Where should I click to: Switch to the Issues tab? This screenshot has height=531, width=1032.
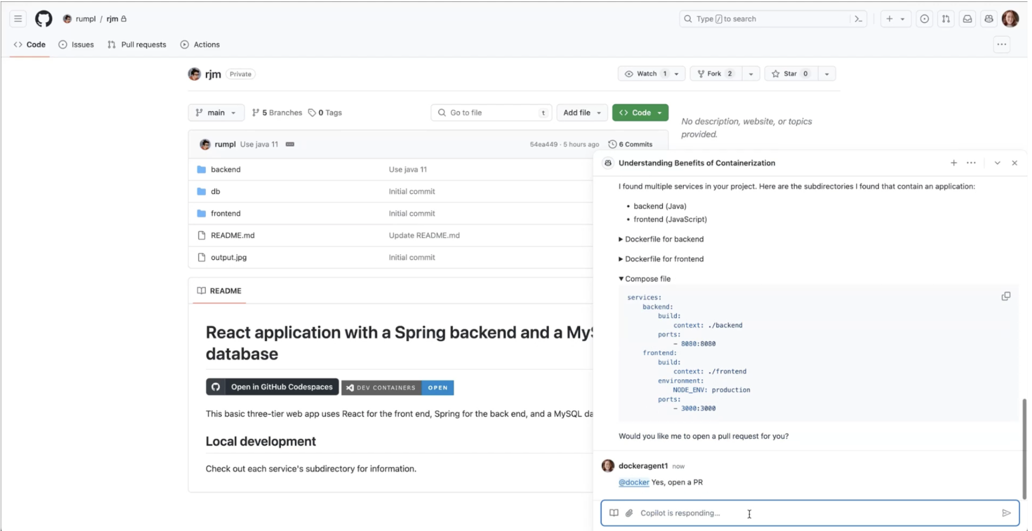click(x=76, y=44)
